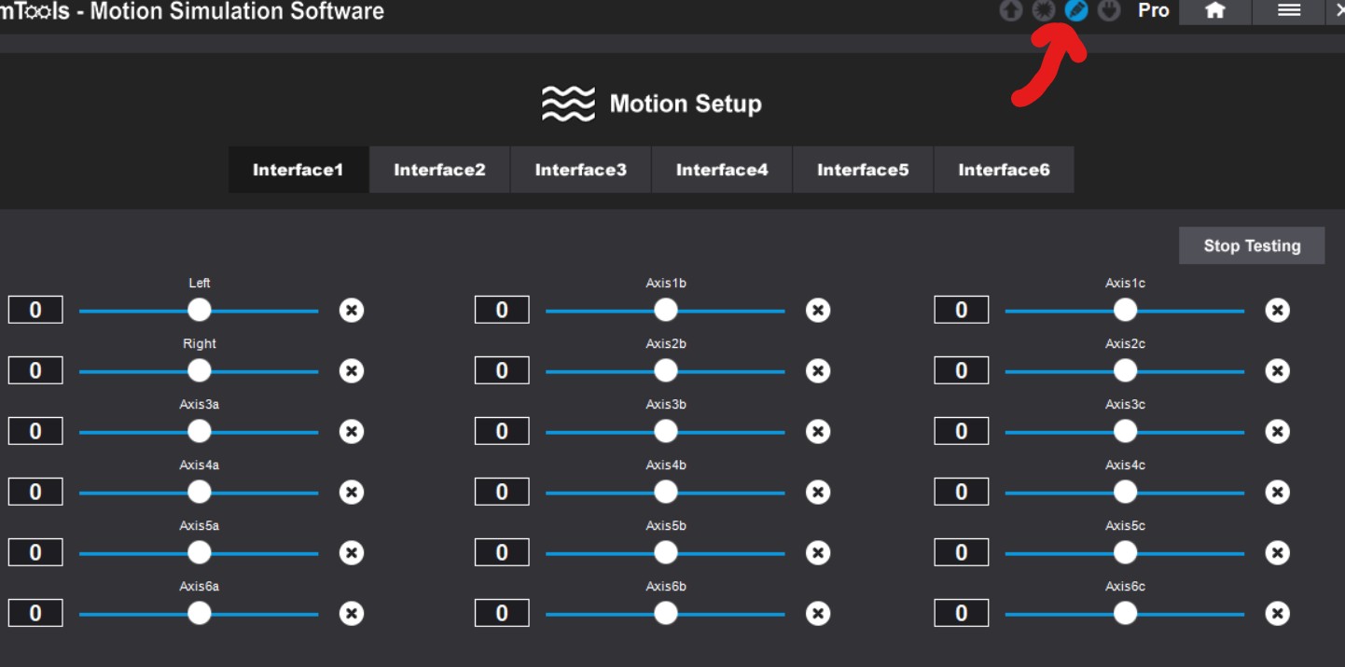1345x667 pixels.
Task: Reset Axis3b using its X icon
Action: tap(818, 432)
